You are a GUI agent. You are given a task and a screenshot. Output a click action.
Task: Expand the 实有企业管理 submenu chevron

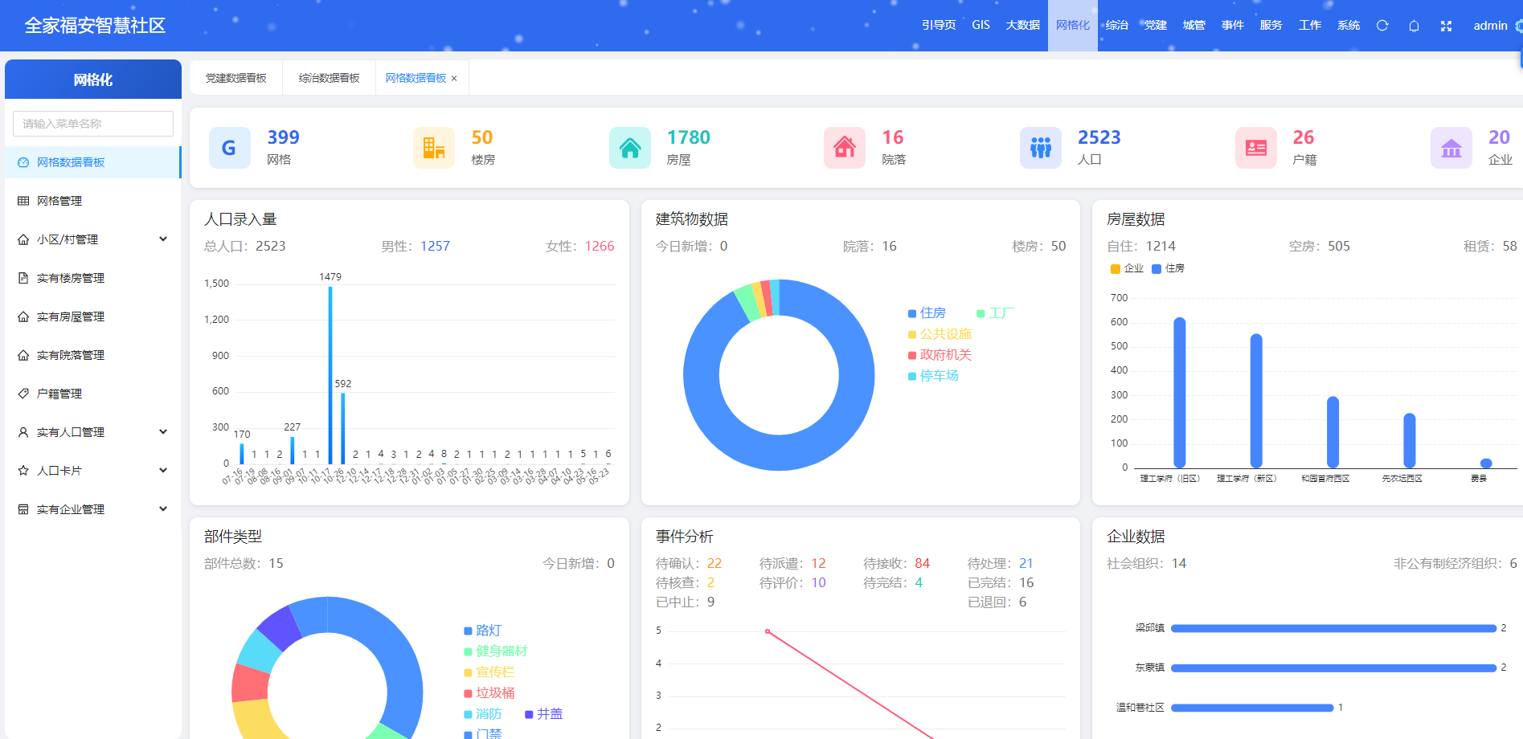tap(163, 509)
